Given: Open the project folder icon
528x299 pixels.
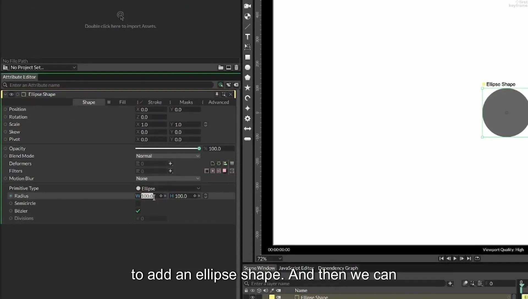Looking at the screenshot, I should [221, 67].
